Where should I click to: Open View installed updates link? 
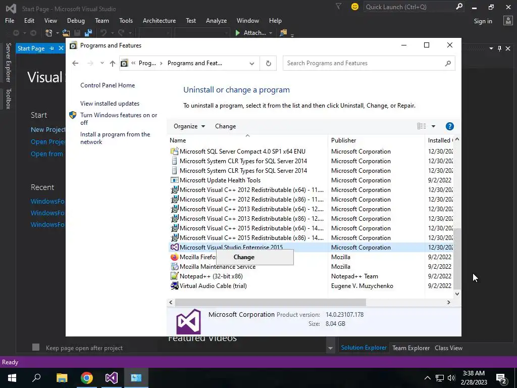[110, 103]
